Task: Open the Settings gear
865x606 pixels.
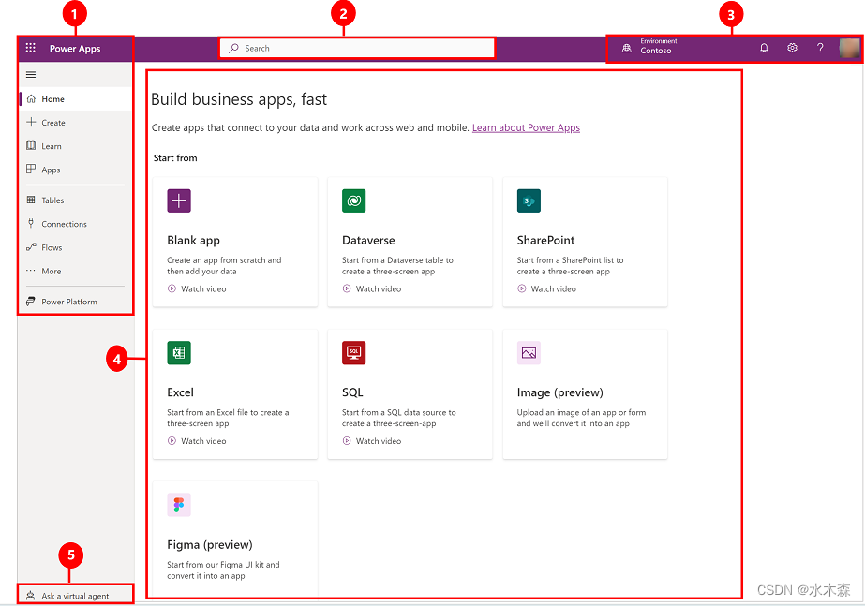Action: (x=792, y=48)
